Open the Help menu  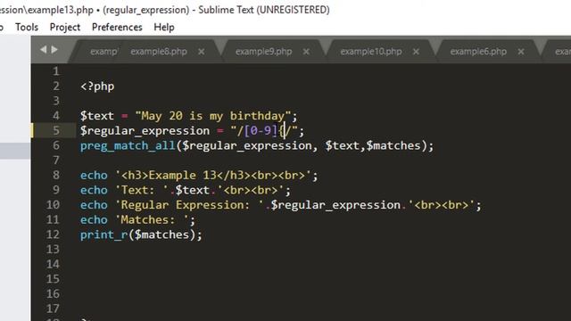(164, 28)
